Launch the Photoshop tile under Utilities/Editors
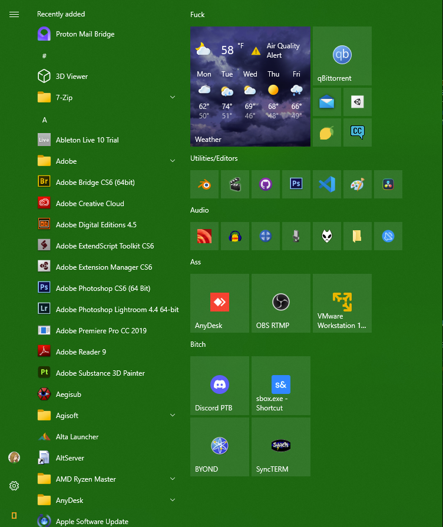The width and height of the screenshot is (443, 527). point(296,184)
